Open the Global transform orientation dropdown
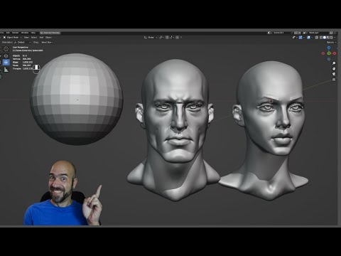 coord(150,38)
